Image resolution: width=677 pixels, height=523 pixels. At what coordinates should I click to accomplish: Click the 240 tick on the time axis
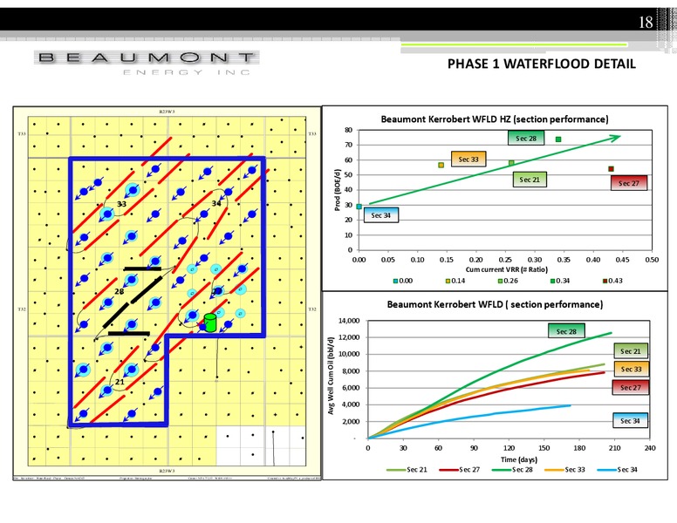650,448
